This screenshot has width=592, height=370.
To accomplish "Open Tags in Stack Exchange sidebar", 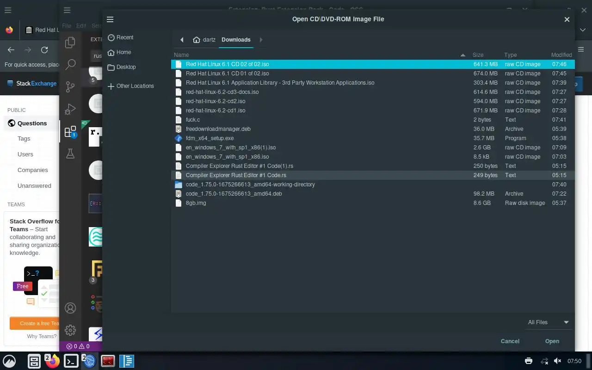I will 24,139.
